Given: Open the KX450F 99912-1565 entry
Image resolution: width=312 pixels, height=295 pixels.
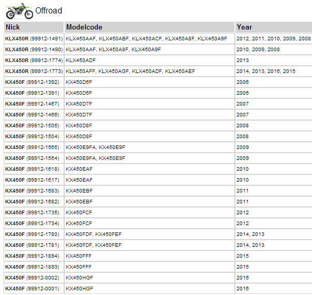Looking at the screenshot, I should 32,148.
